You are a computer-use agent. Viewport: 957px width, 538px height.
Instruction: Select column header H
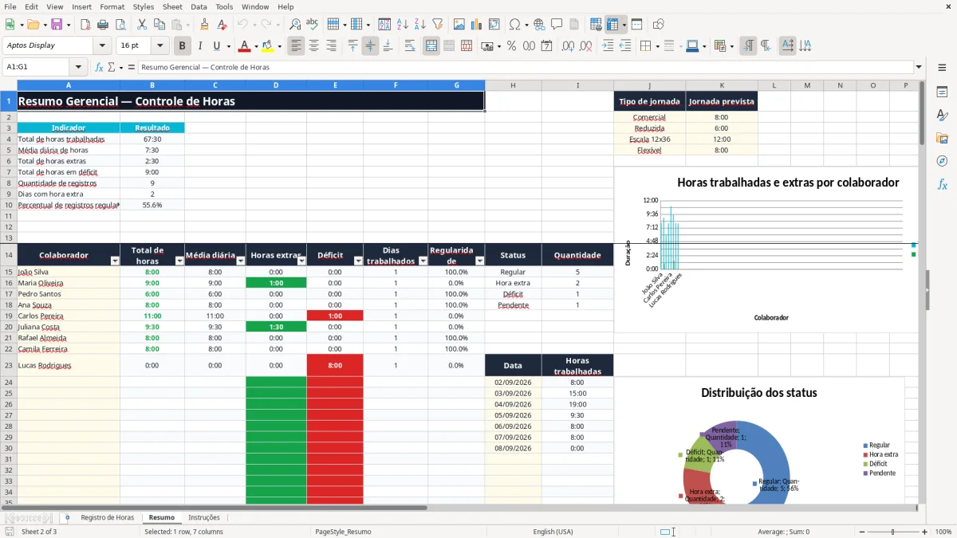pos(513,85)
